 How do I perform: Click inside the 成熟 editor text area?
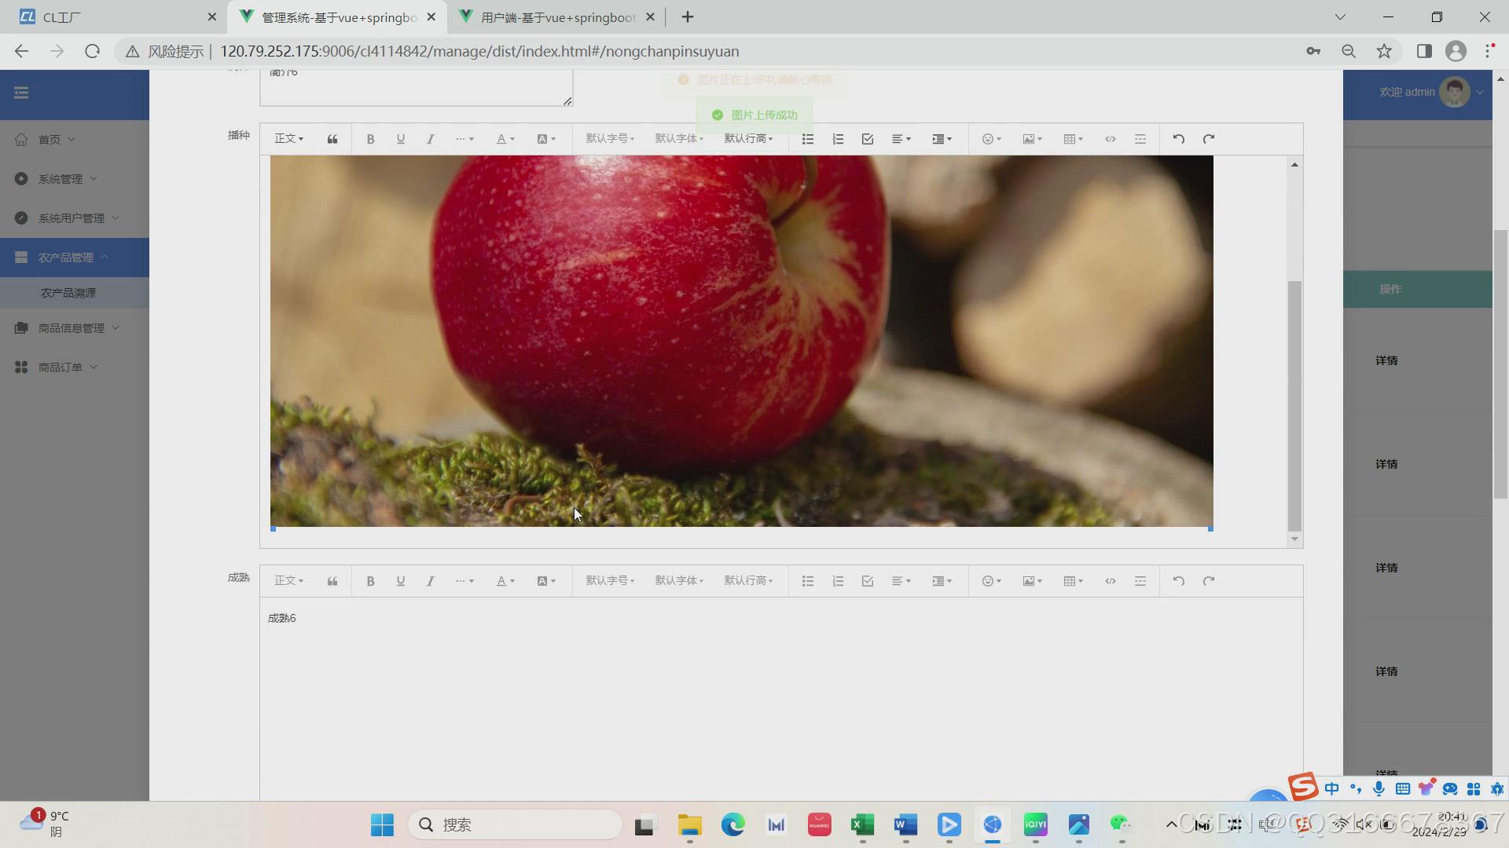coord(778,691)
